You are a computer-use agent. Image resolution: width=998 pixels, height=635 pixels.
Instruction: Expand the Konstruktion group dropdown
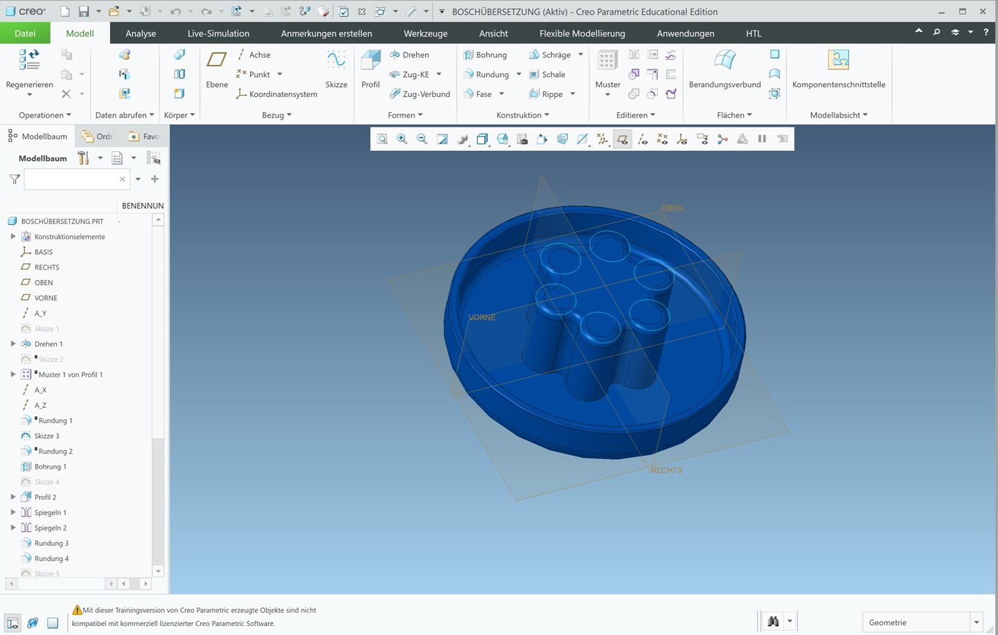click(x=523, y=115)
